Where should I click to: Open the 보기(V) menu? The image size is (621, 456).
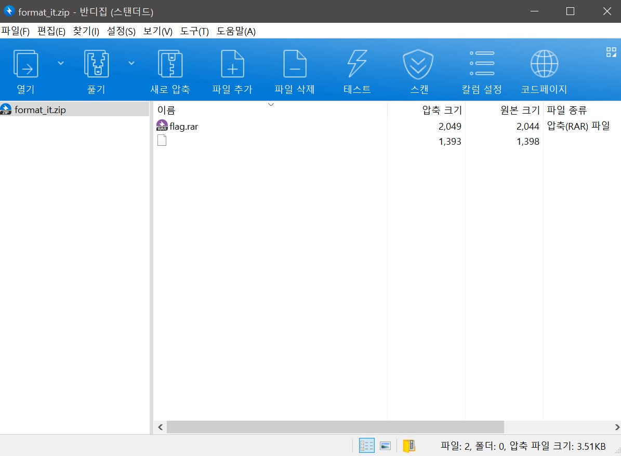(x=157, y=31)
